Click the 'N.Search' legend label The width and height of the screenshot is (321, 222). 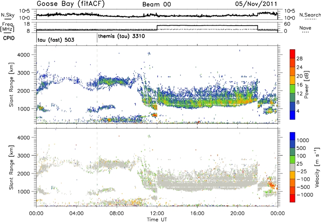[x=310, y=15]
